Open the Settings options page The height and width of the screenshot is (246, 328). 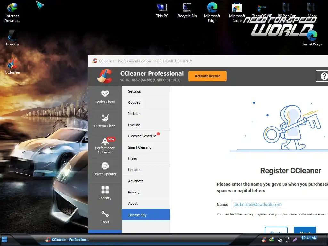click(x=146, y=91)
